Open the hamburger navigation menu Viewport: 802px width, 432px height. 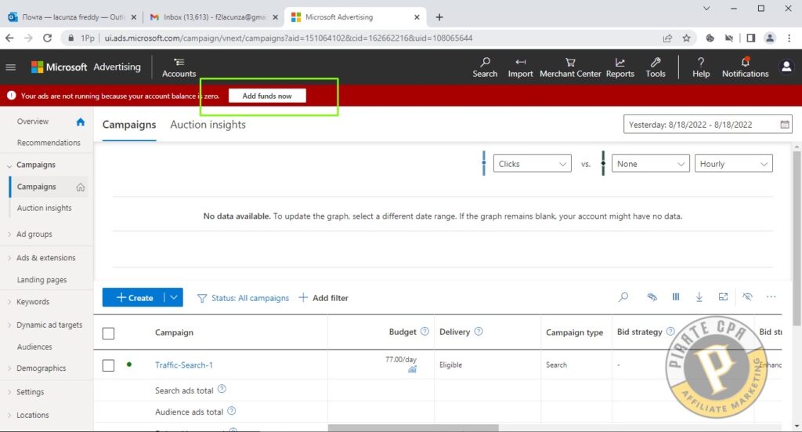click(11, 67)
